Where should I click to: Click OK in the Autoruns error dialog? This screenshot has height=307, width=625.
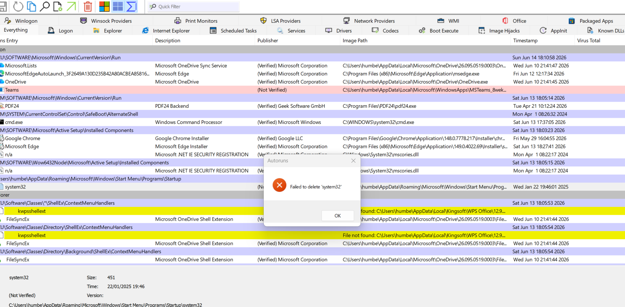coord(338,216)
